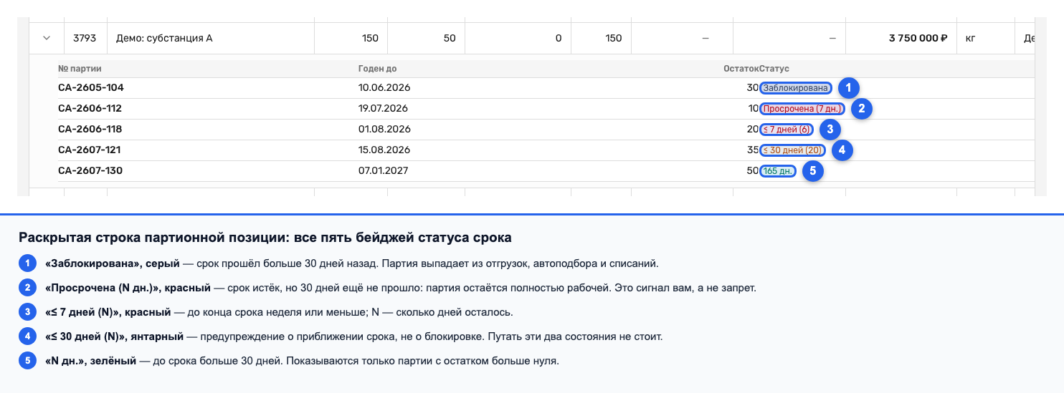Click remainder value 30 in the CA-2605-104 row

752,88
